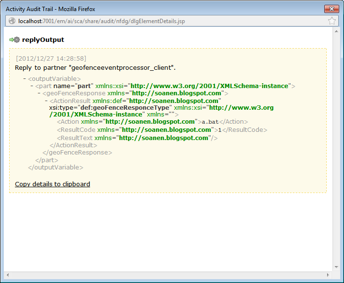Click Copy details to clipboard link
344x283 pixels.
53,184
